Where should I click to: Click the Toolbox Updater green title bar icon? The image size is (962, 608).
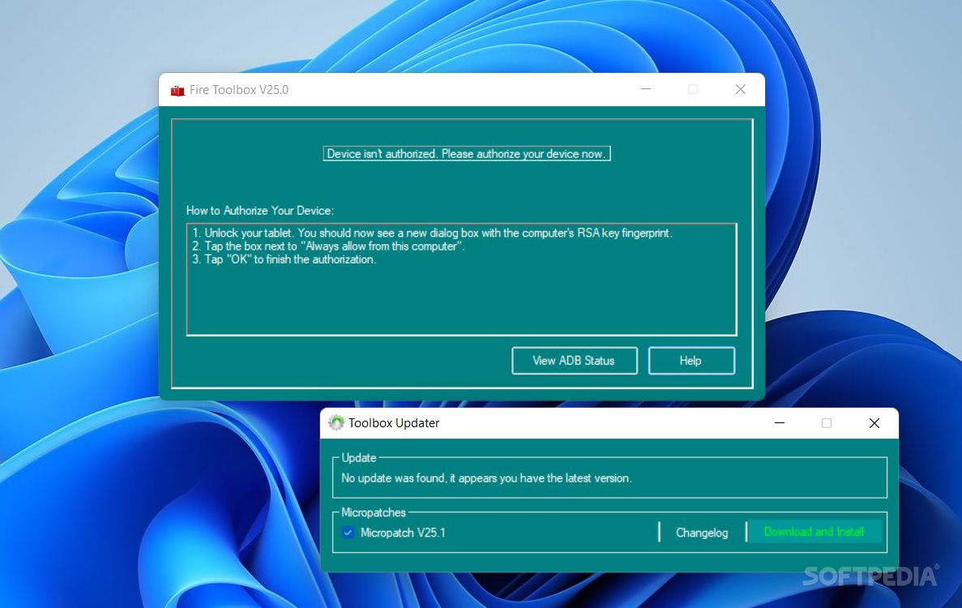click(x=338, y=422)
